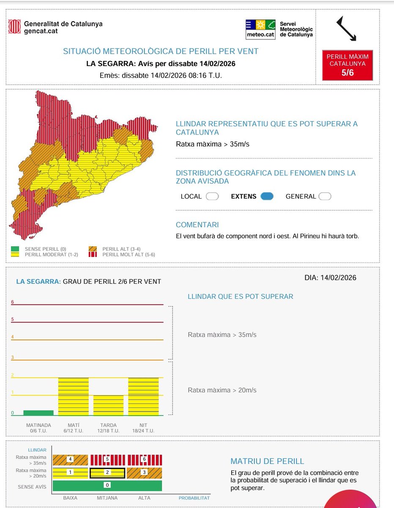
Task: Click 'LA SEGARRA: GRAU DE PERILL 2/6 PER VENT'
Action: click(88, 282)
